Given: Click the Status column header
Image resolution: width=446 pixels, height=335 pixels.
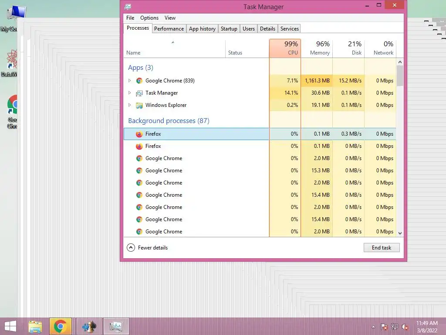Looking at the screenshot, I should 247,49.
